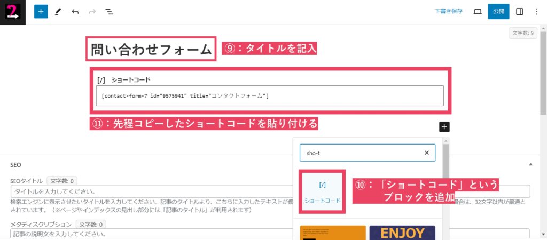Select the pencil Tools icon
Screen dimensions: 547x240
tap(58, 11)
